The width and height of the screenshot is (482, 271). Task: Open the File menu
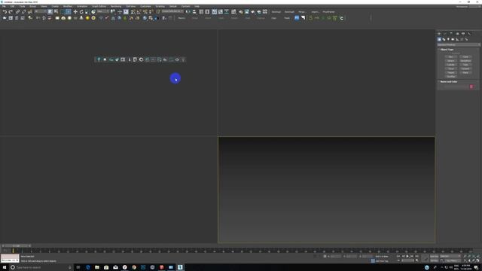pyautogui.click(x=4, y=6)
